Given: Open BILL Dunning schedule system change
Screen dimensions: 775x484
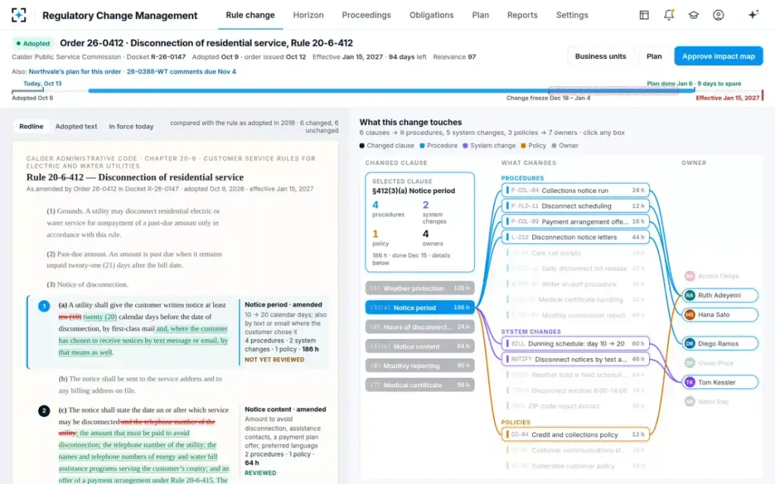Looking at the screenshot, I should (575, 344).
